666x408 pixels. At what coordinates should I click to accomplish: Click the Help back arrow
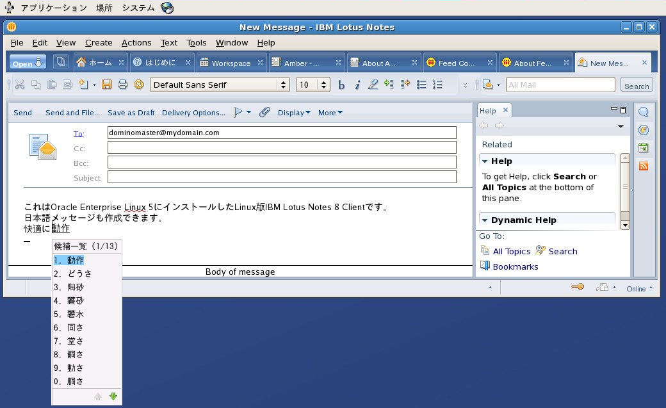pyautogui.click(x=483, y=126)
